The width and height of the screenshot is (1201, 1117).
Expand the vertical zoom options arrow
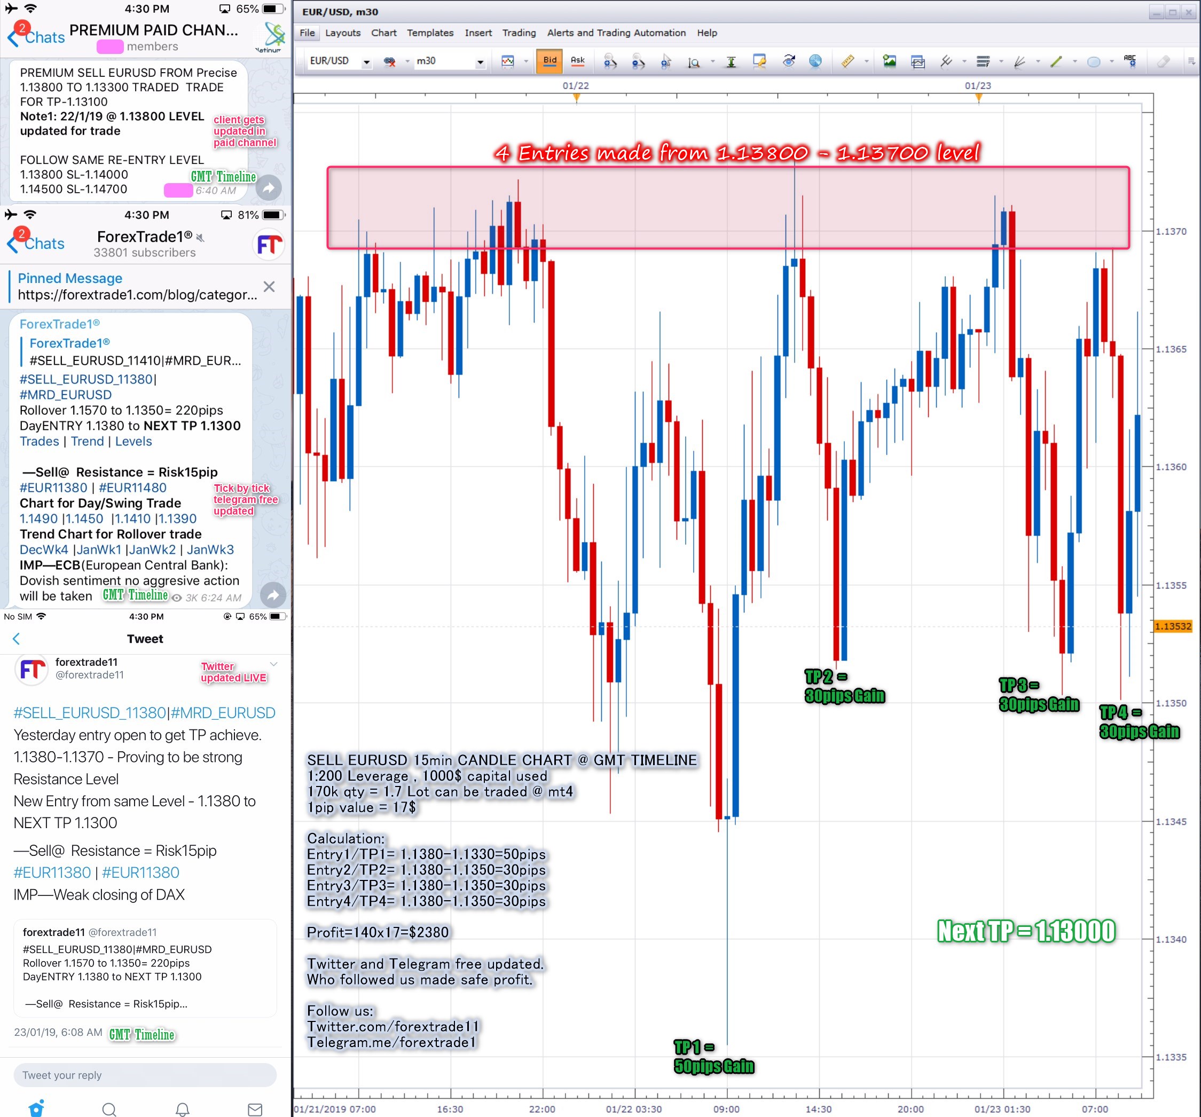(712, 61)
